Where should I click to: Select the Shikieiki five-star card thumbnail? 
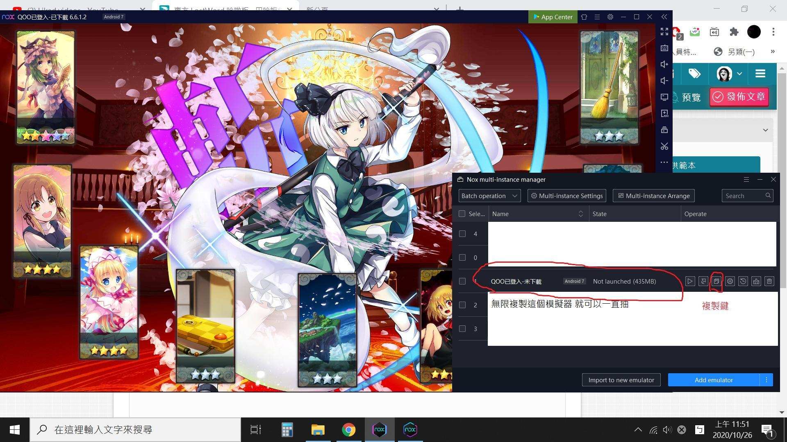pyautogui.click(x=45, y=87)
